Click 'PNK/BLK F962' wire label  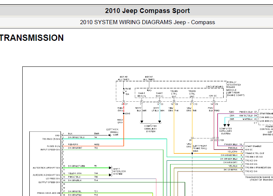(214, 109)
